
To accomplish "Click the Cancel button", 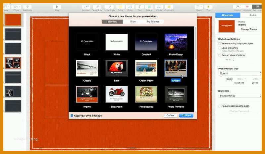I will tap(170, 116).
